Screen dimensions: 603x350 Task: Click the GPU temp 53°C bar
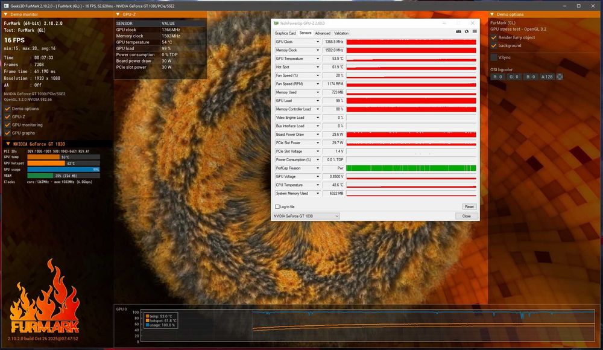63,157
